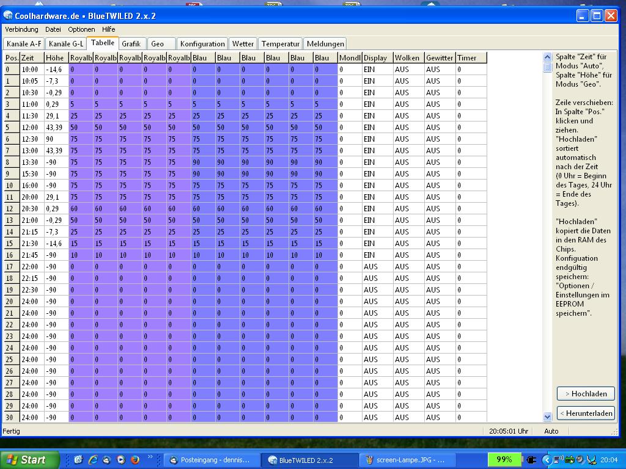
Task: Click the power plug tray icon
Action: pos(531,460)
